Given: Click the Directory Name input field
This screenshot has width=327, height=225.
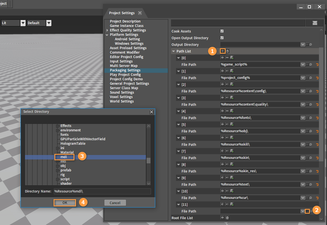Looking at the screenshot, I should [102, 191].
